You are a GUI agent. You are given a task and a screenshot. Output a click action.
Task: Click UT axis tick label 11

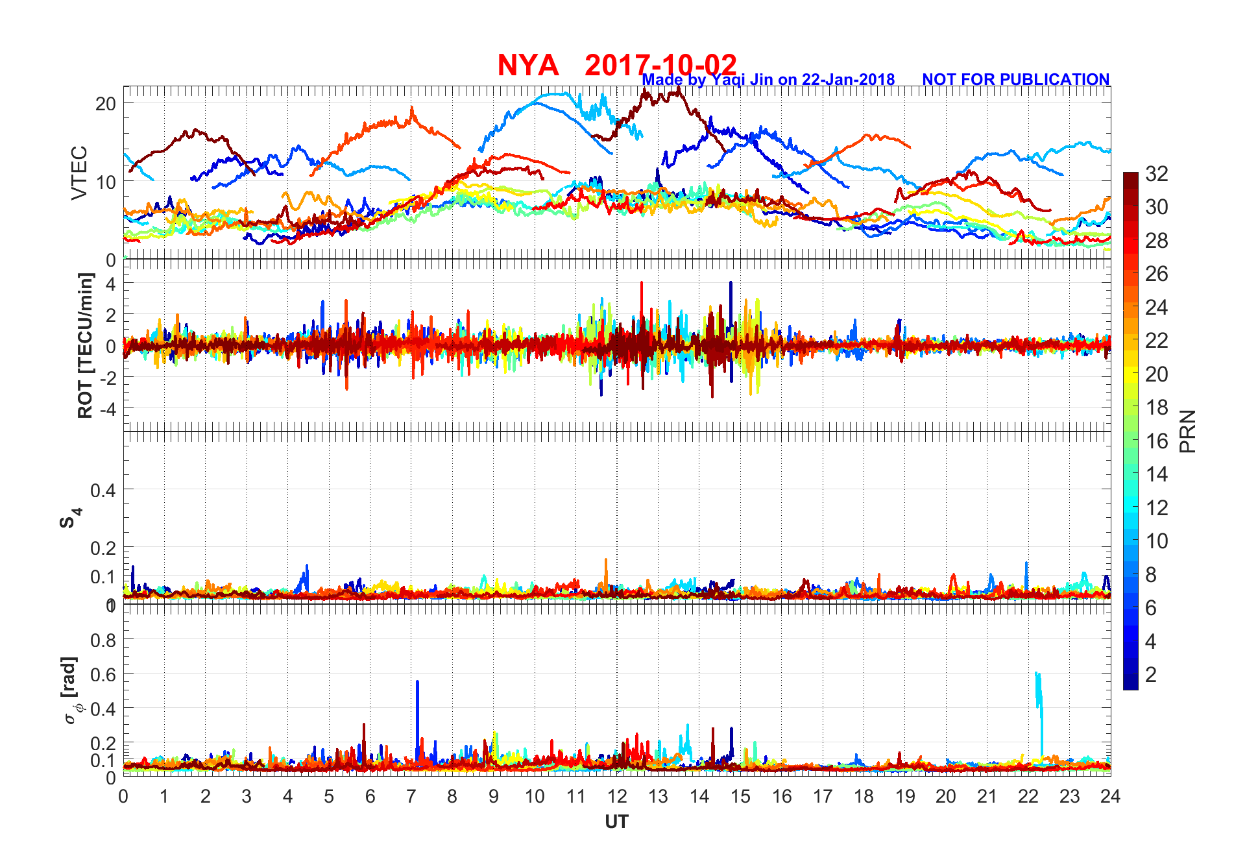(575, 796)
